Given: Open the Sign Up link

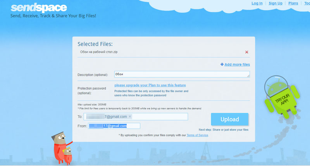Looking at the screenshot, I should 276,3.
